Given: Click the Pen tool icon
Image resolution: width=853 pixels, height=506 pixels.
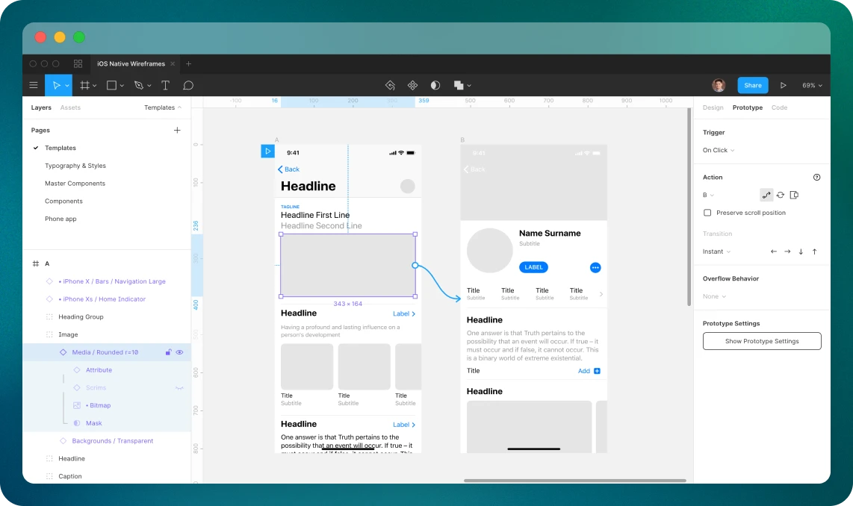Looking at the screenshot, I should tap(138, 85).
